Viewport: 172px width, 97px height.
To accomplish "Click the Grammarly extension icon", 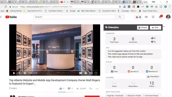I will [147, 7].
